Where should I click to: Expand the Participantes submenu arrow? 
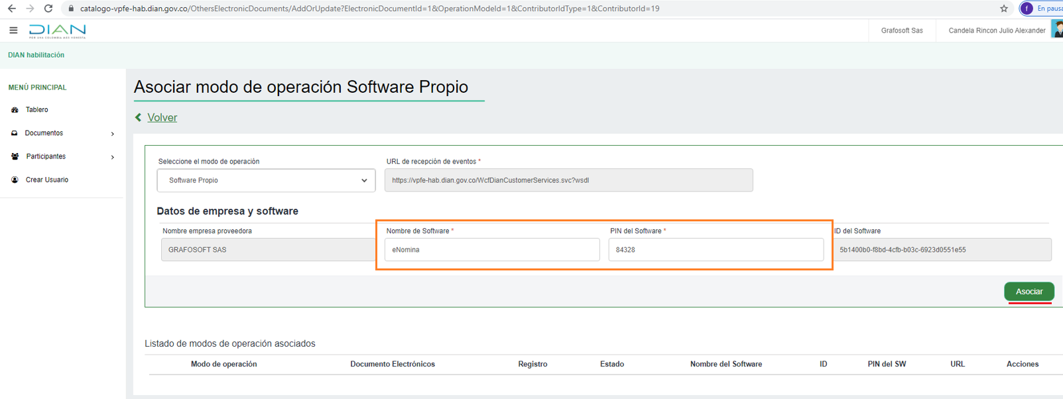pos(113,157)
